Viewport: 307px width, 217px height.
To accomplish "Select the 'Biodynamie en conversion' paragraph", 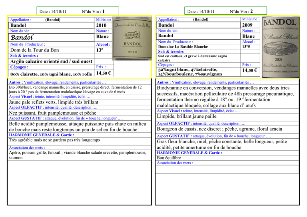I will (x=225, y=97).
